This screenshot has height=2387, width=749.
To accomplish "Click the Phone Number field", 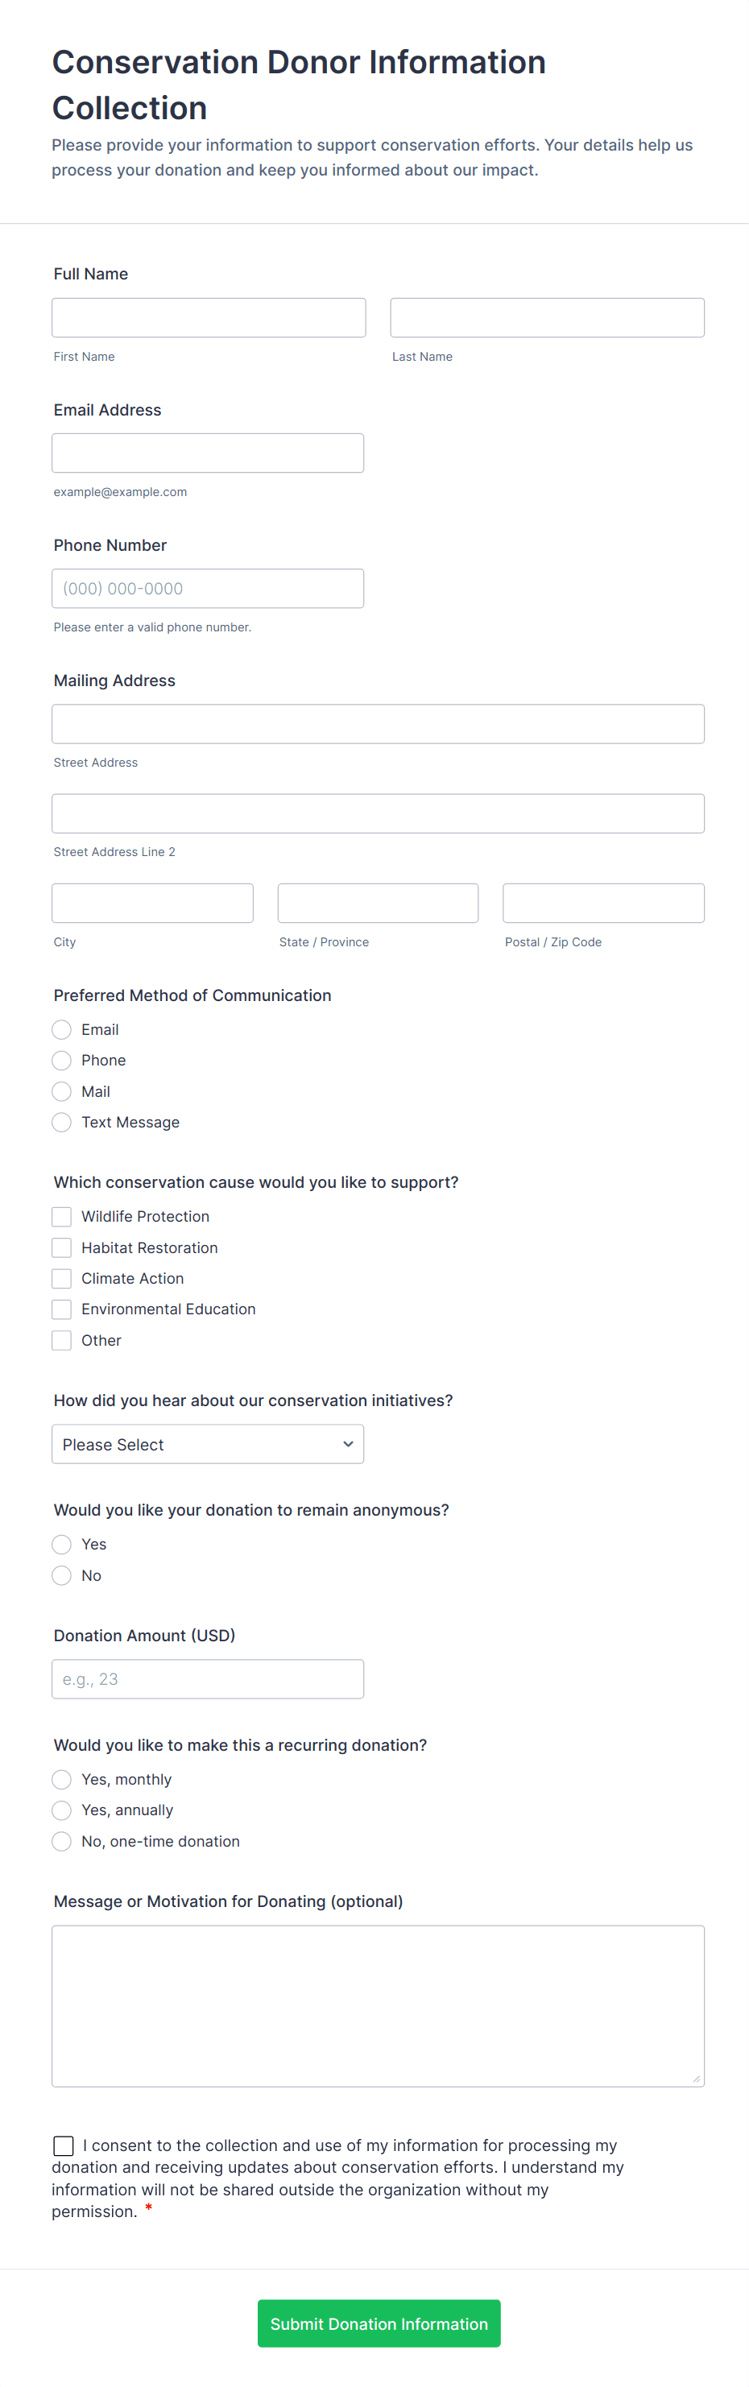I will click(x=208, y=589).
